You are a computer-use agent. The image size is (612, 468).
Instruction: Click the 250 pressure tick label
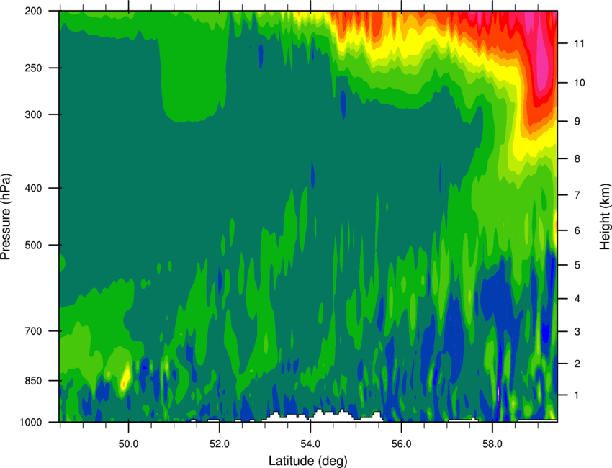pyautogui.click(x=33, y=68)
